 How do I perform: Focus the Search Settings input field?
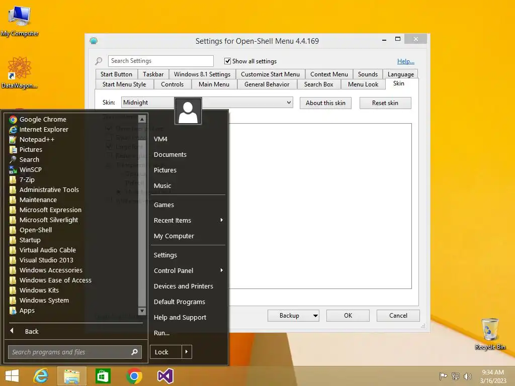coord(160,61)
